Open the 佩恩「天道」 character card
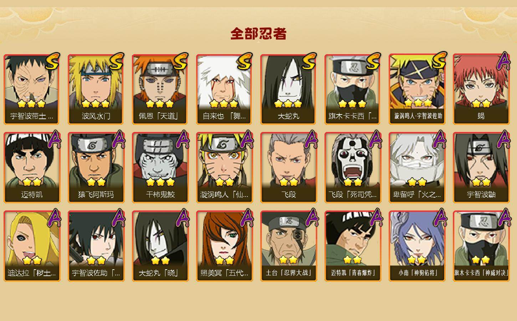 click(x=160, y=89)
